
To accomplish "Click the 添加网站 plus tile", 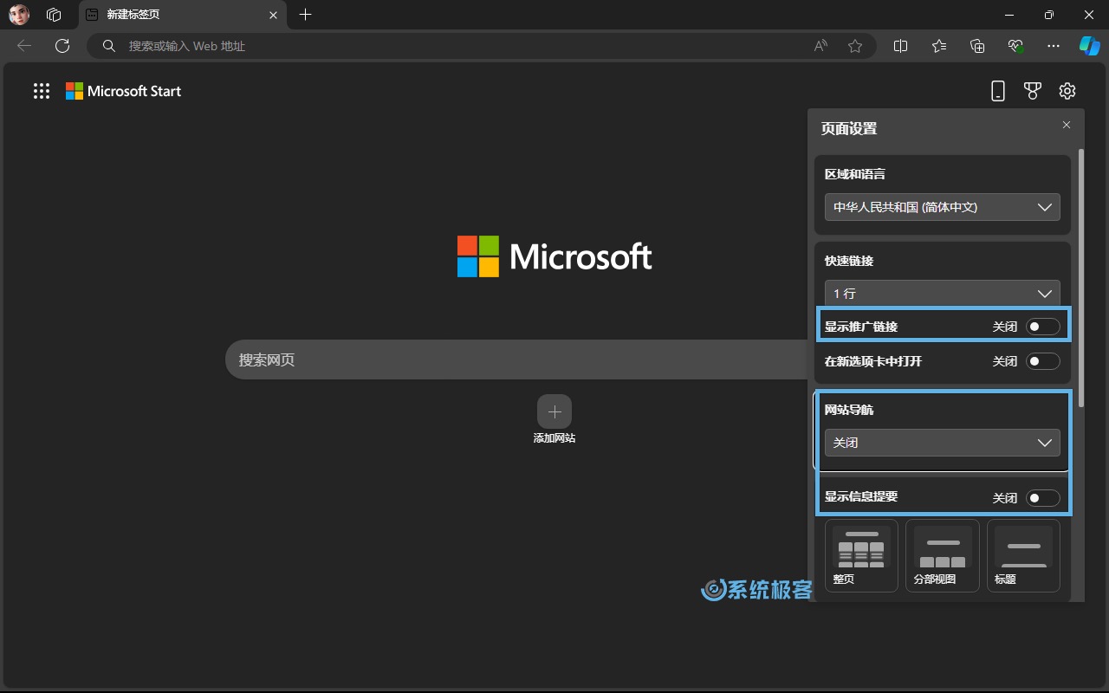I will tap(554, 411).
